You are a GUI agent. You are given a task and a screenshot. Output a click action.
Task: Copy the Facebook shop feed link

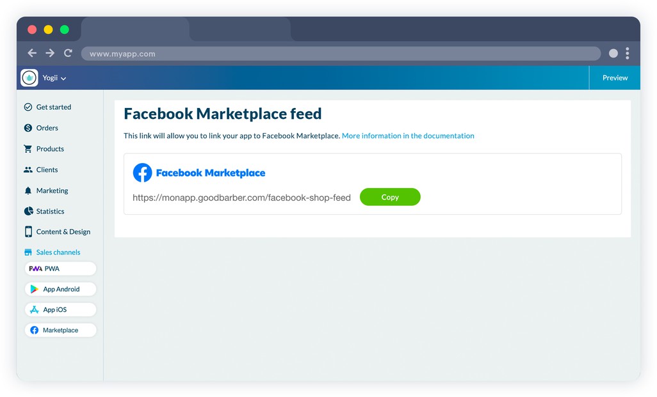390,197
